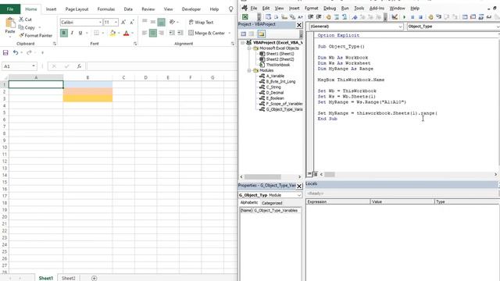Toggle Underline formatting
500x281 pixels.
click(x=80, y=33)
